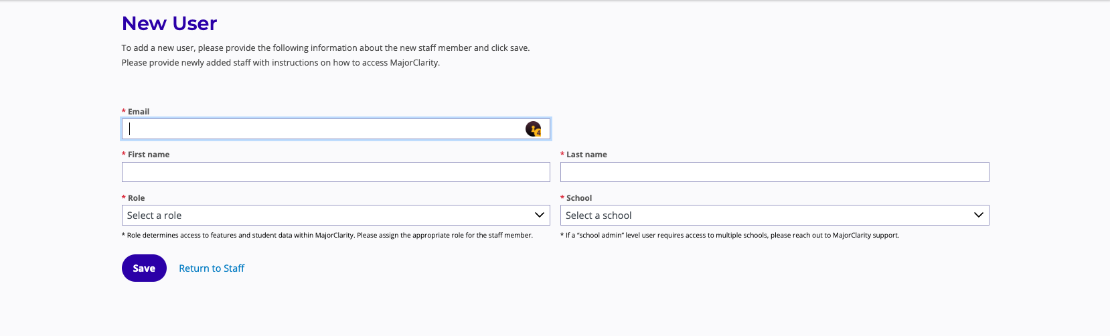Click the chevron arrow on the Role dropdown
This screenshot has height=336, width=1110.
pyautogui.click(x=540, y=216)
